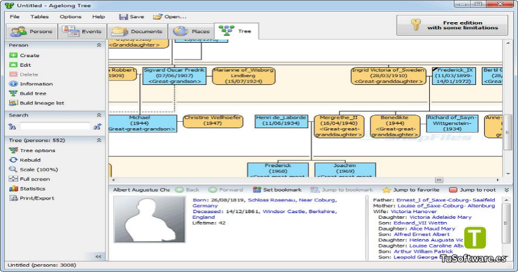Open daughter Victoria Adelaide Mary link
Image resolution: width=518 pixels, height=272 pixels.
pyautogui.click(x=440, y=217)
